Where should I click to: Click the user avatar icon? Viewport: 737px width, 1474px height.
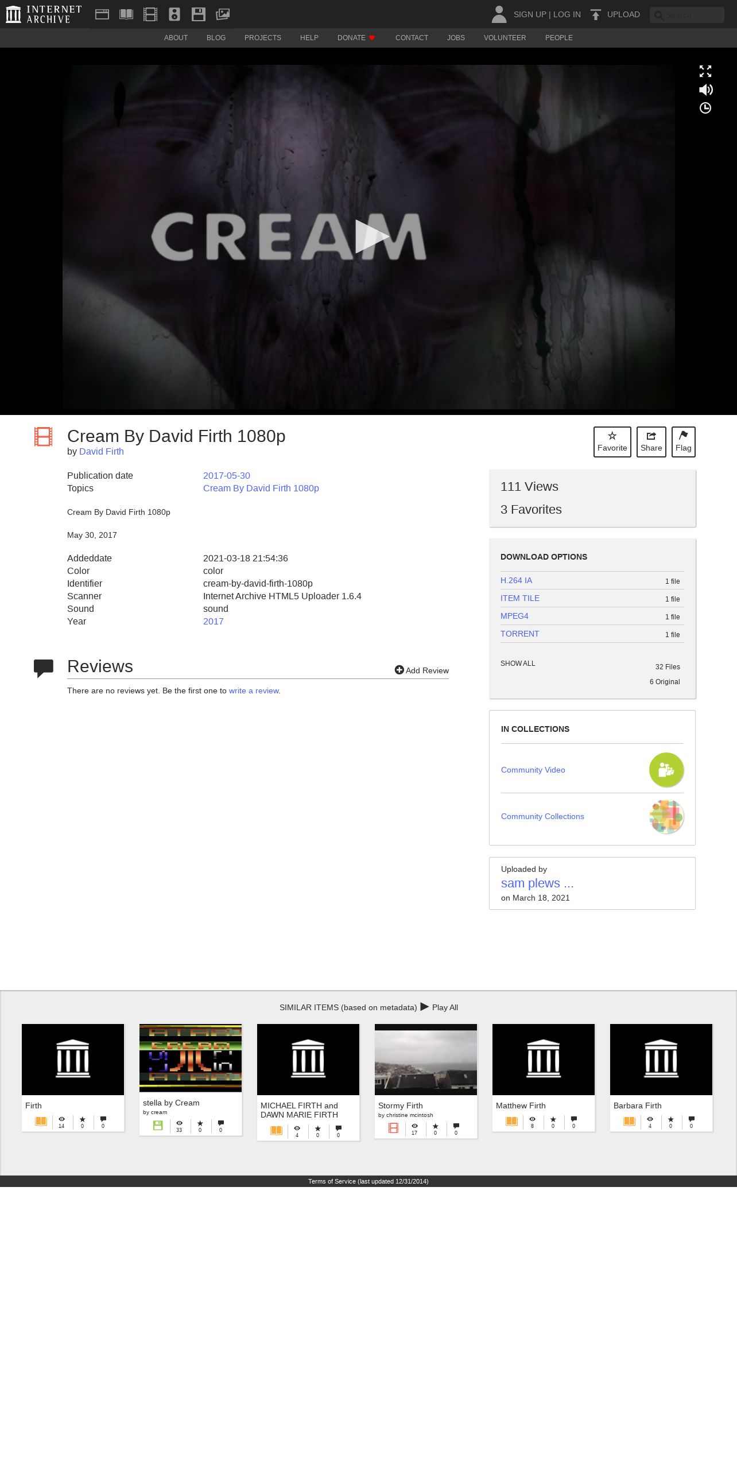click(499, 14)
